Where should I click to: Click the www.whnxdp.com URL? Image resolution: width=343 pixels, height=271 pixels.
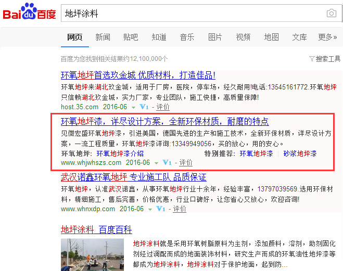[88, 209]
